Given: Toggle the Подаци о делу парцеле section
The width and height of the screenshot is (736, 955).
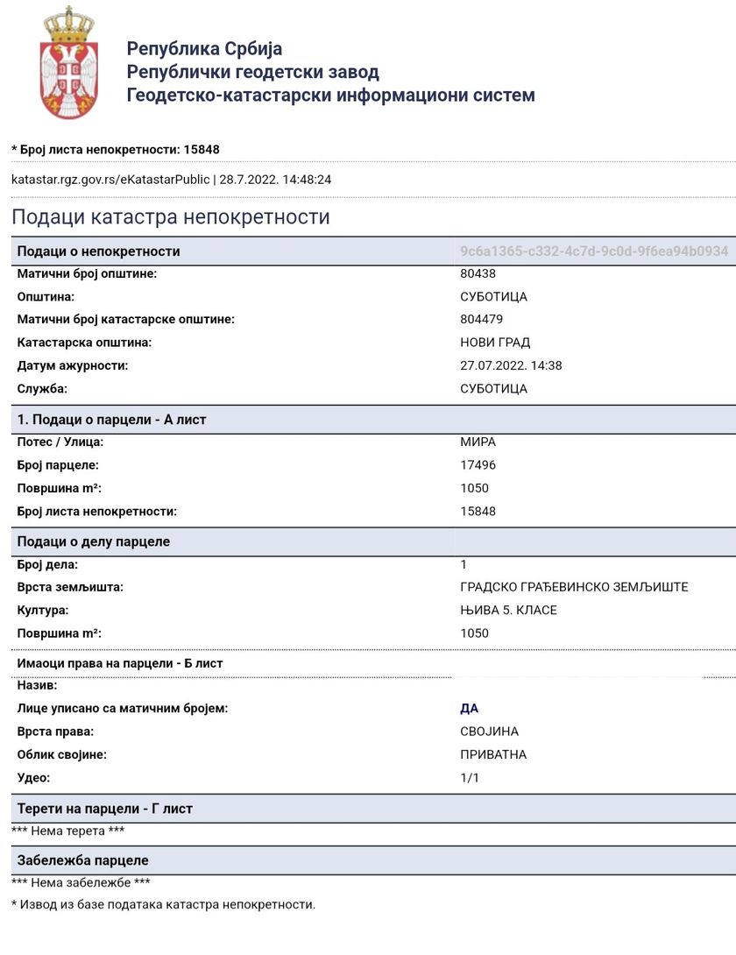Looking at the screenshot, I should [94, 541].
